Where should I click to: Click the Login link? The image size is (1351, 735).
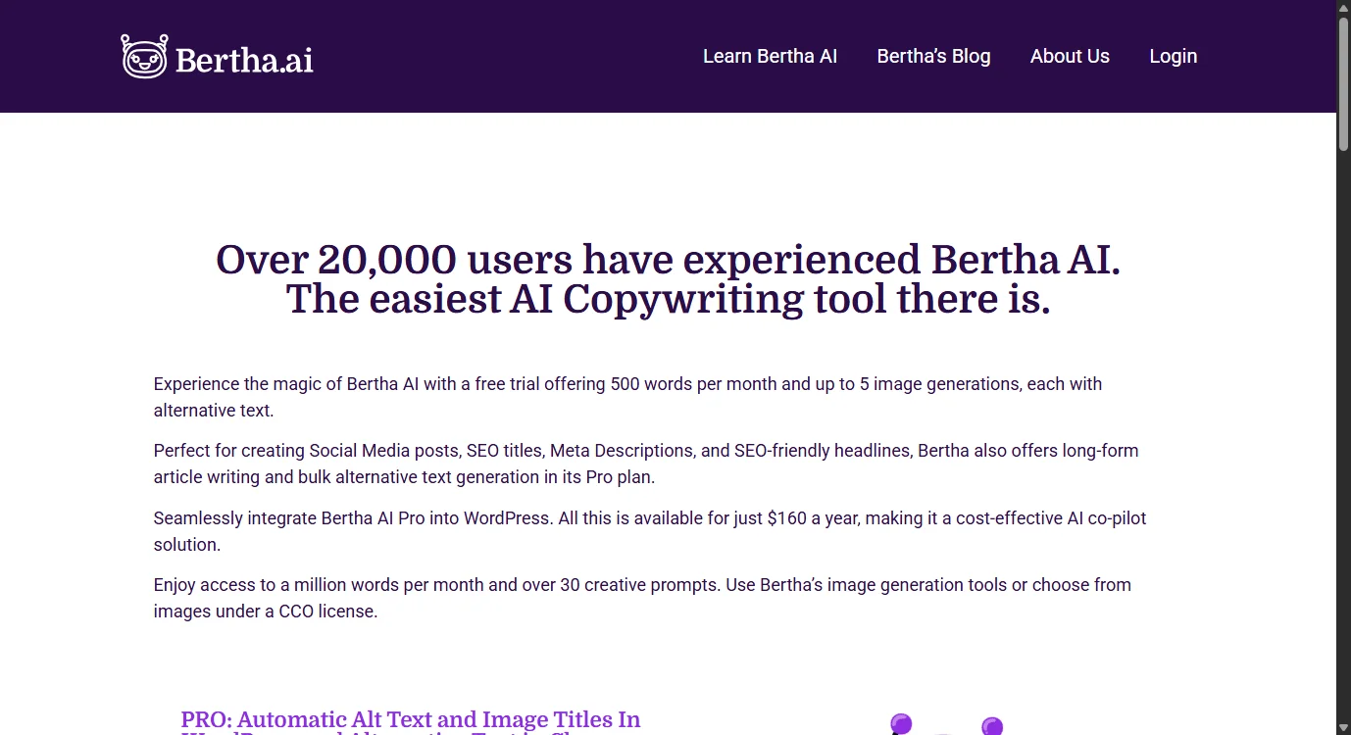click(x=1173, y=56)
